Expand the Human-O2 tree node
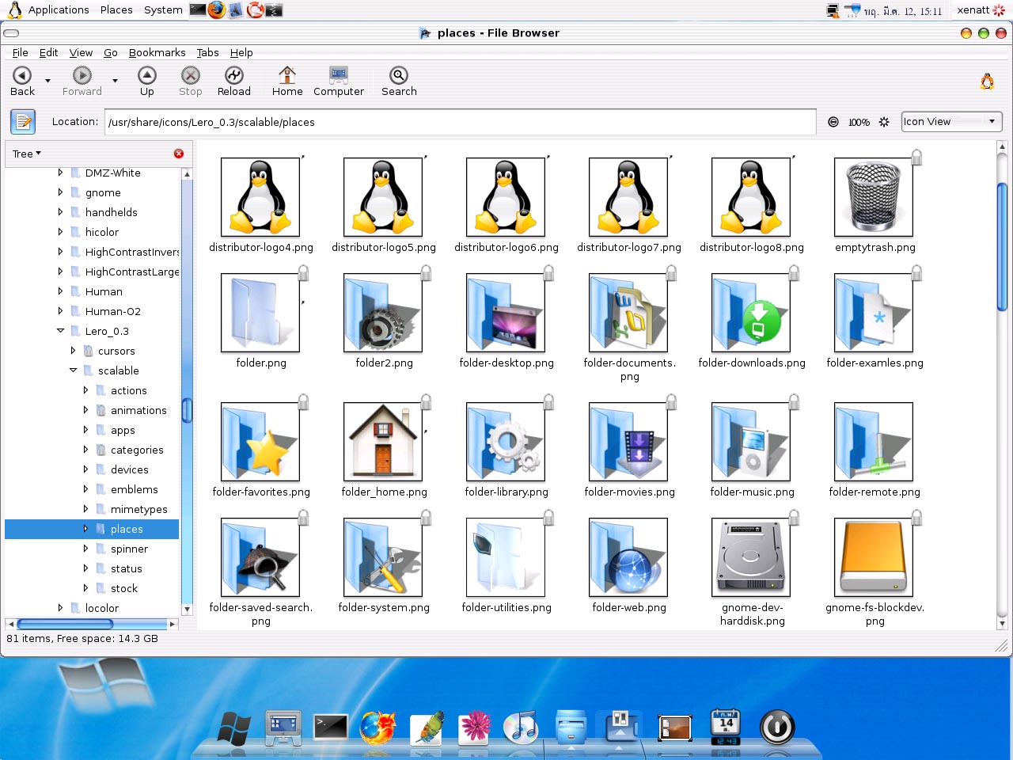This screenshot has height=760, width=1013. pos(60,311)
